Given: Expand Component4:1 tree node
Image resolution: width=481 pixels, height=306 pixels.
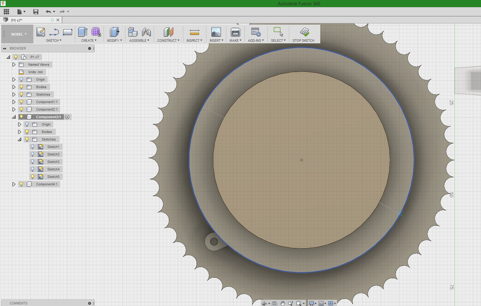Looking at the screenshot, I should pos(14,184).
